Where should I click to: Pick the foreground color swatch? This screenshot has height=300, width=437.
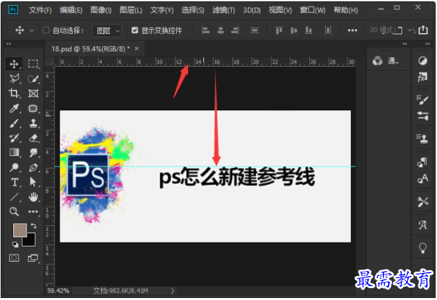(x=20, y=230)
